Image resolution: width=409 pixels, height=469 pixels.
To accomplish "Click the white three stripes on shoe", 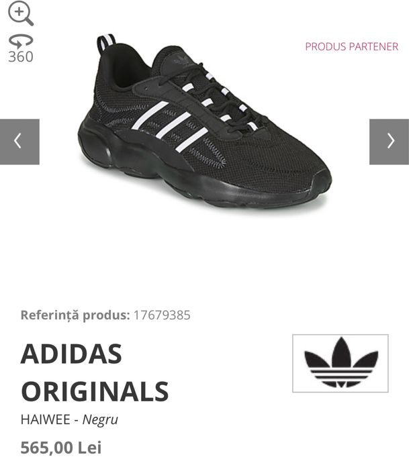I will pos(170,125).
